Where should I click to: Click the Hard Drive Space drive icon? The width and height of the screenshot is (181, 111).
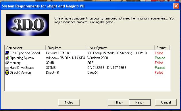pos(7,68)
